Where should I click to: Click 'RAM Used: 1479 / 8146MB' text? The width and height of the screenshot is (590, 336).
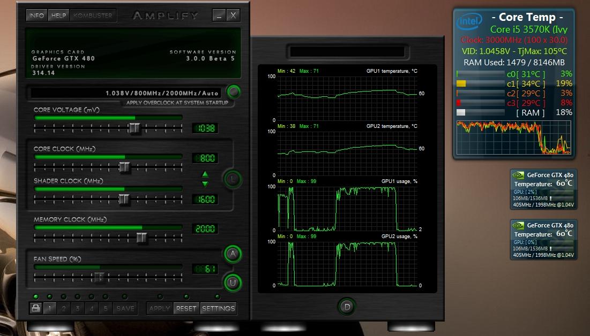[514, 63]
